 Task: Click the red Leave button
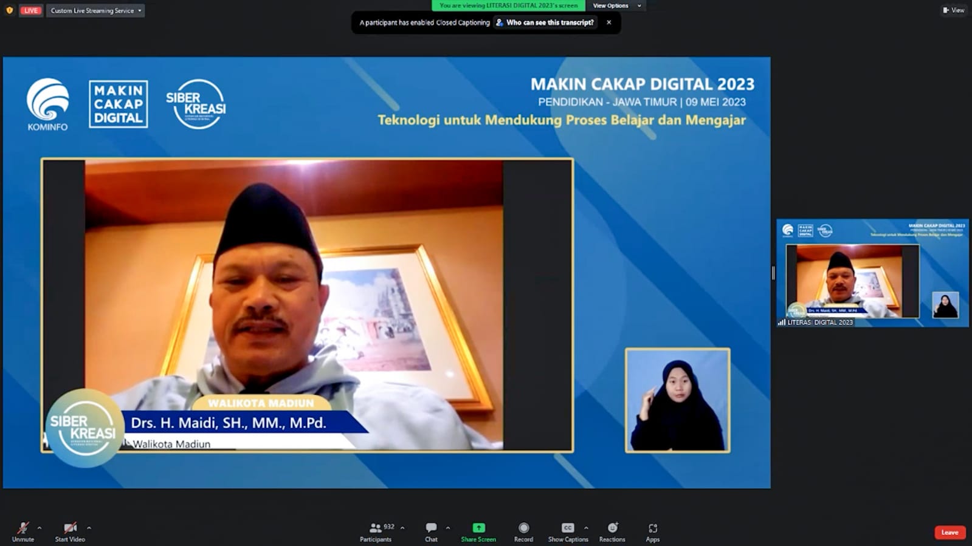[950, 533]
